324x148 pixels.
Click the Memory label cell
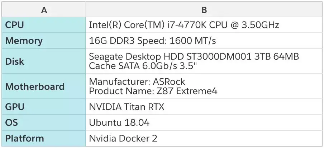pyautogui.click(x=44, y=41)
